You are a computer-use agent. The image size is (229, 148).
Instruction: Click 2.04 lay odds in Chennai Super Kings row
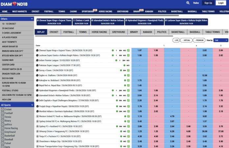coord(221,50)
